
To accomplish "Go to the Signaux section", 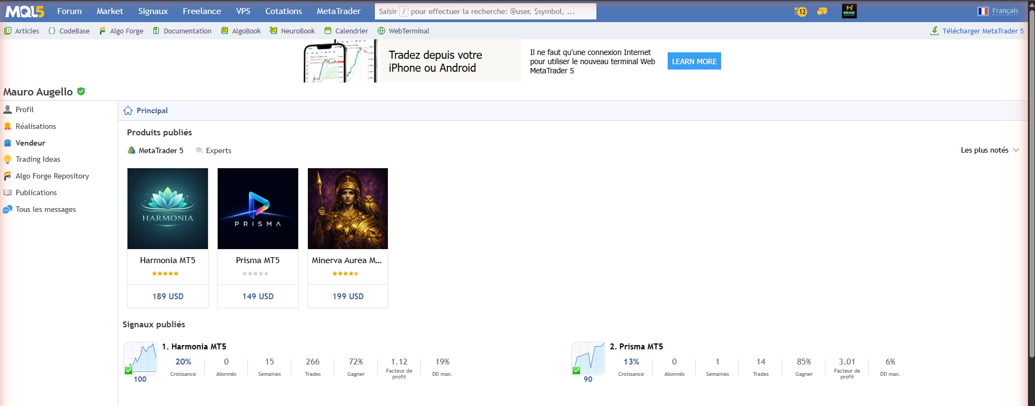I will coord(153,11).
